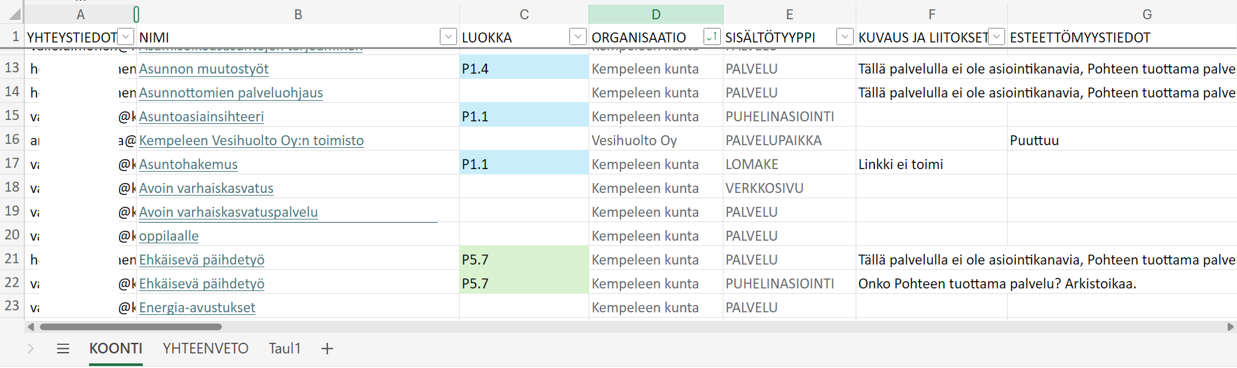Open the all sheets list icon

click(63, 349)
